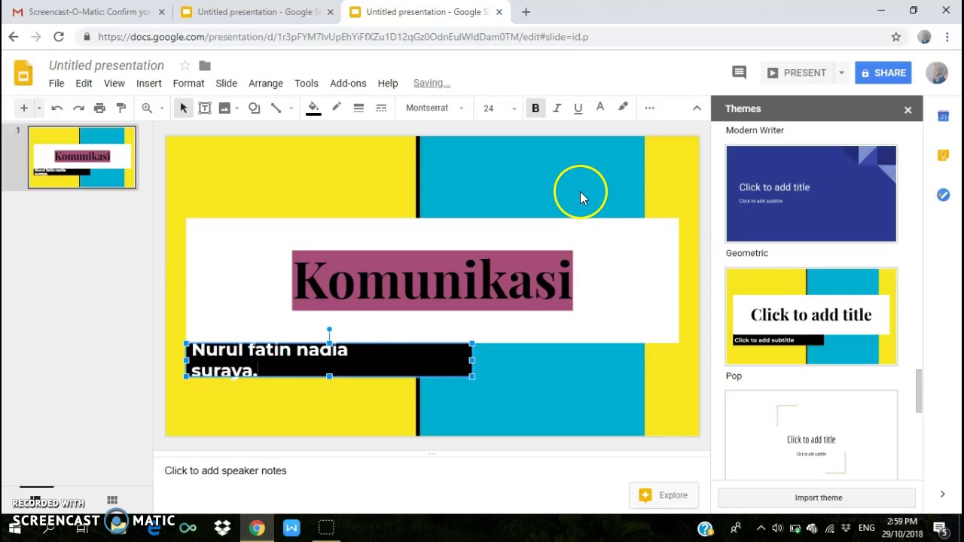
Task: Collapse the menus with the up chevron
Action: 697,108
